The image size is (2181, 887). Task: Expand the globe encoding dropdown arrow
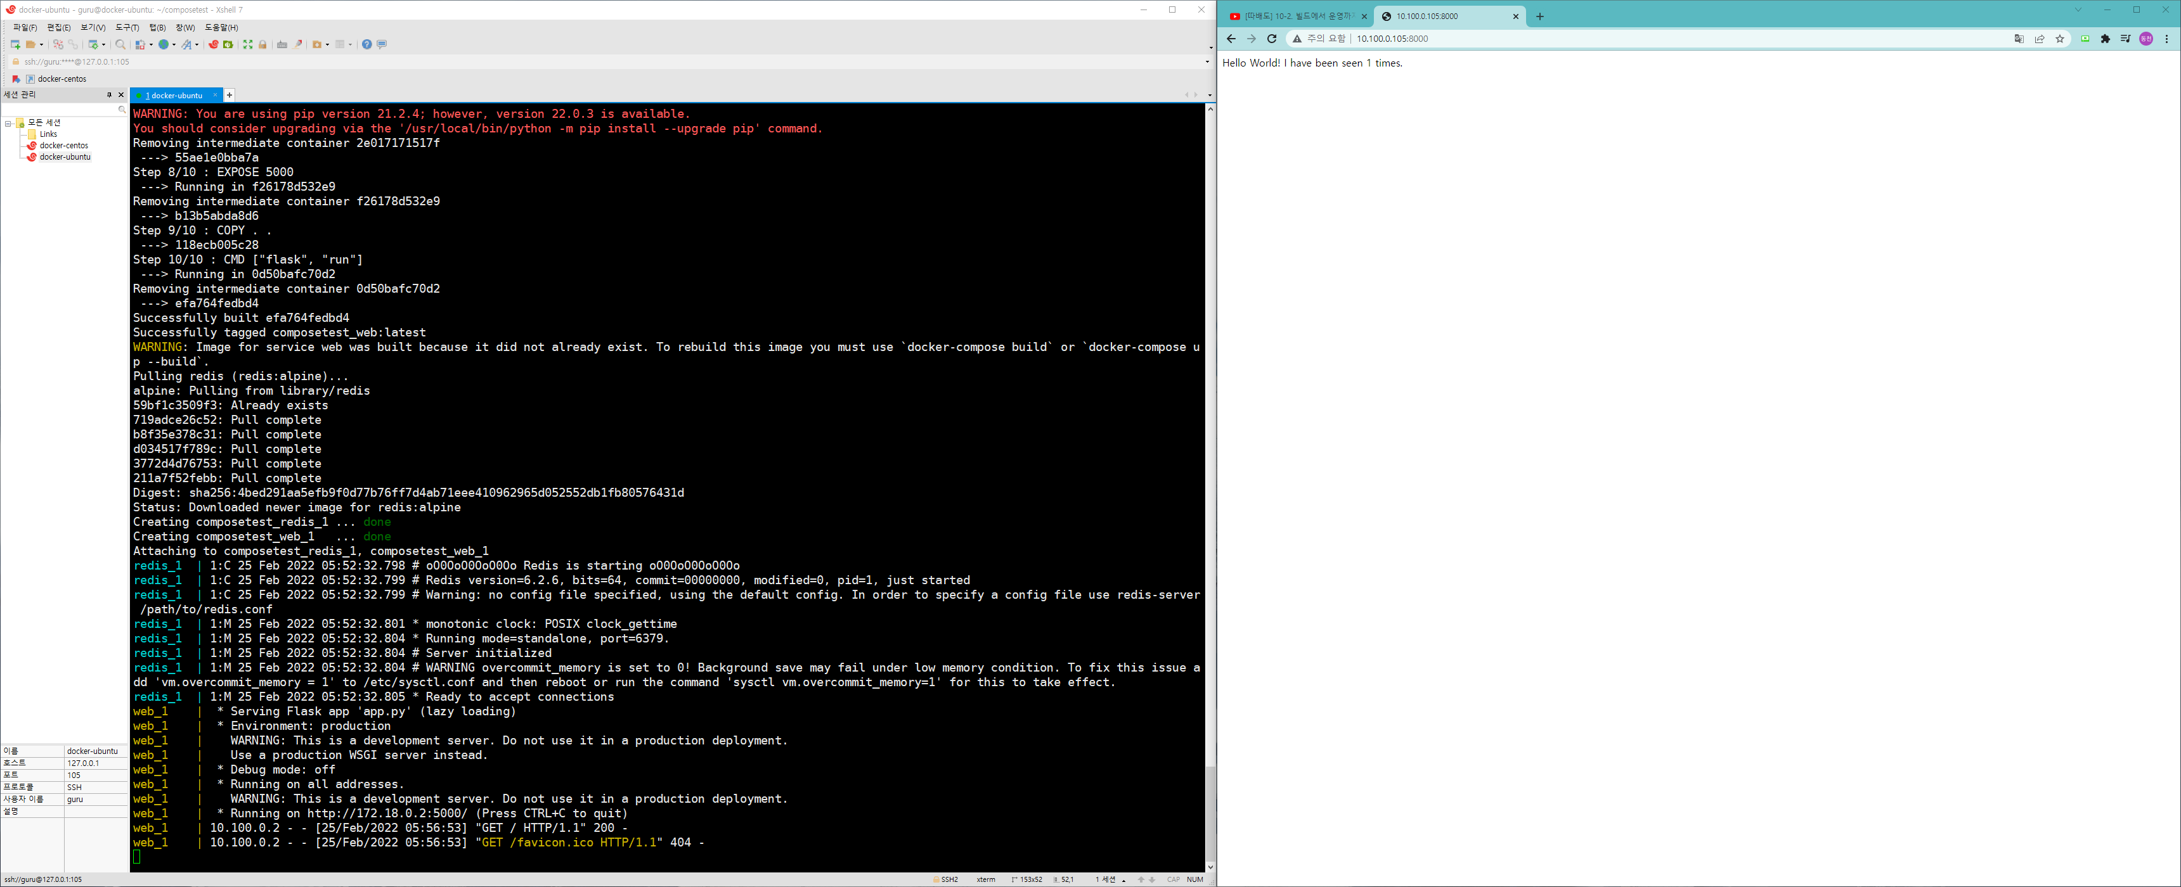coord(174,44)
